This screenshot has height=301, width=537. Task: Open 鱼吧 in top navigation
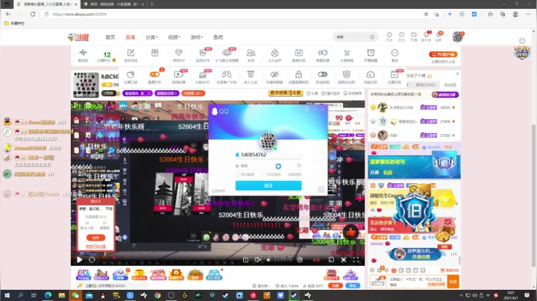point(218,37)
